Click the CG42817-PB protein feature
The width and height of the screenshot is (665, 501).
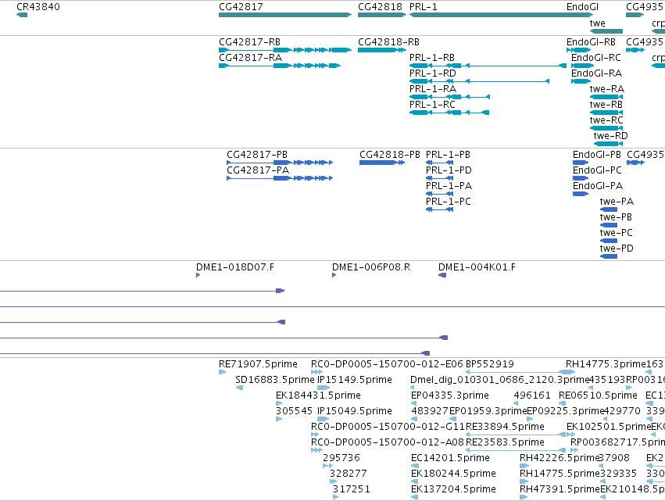(280, 163)
